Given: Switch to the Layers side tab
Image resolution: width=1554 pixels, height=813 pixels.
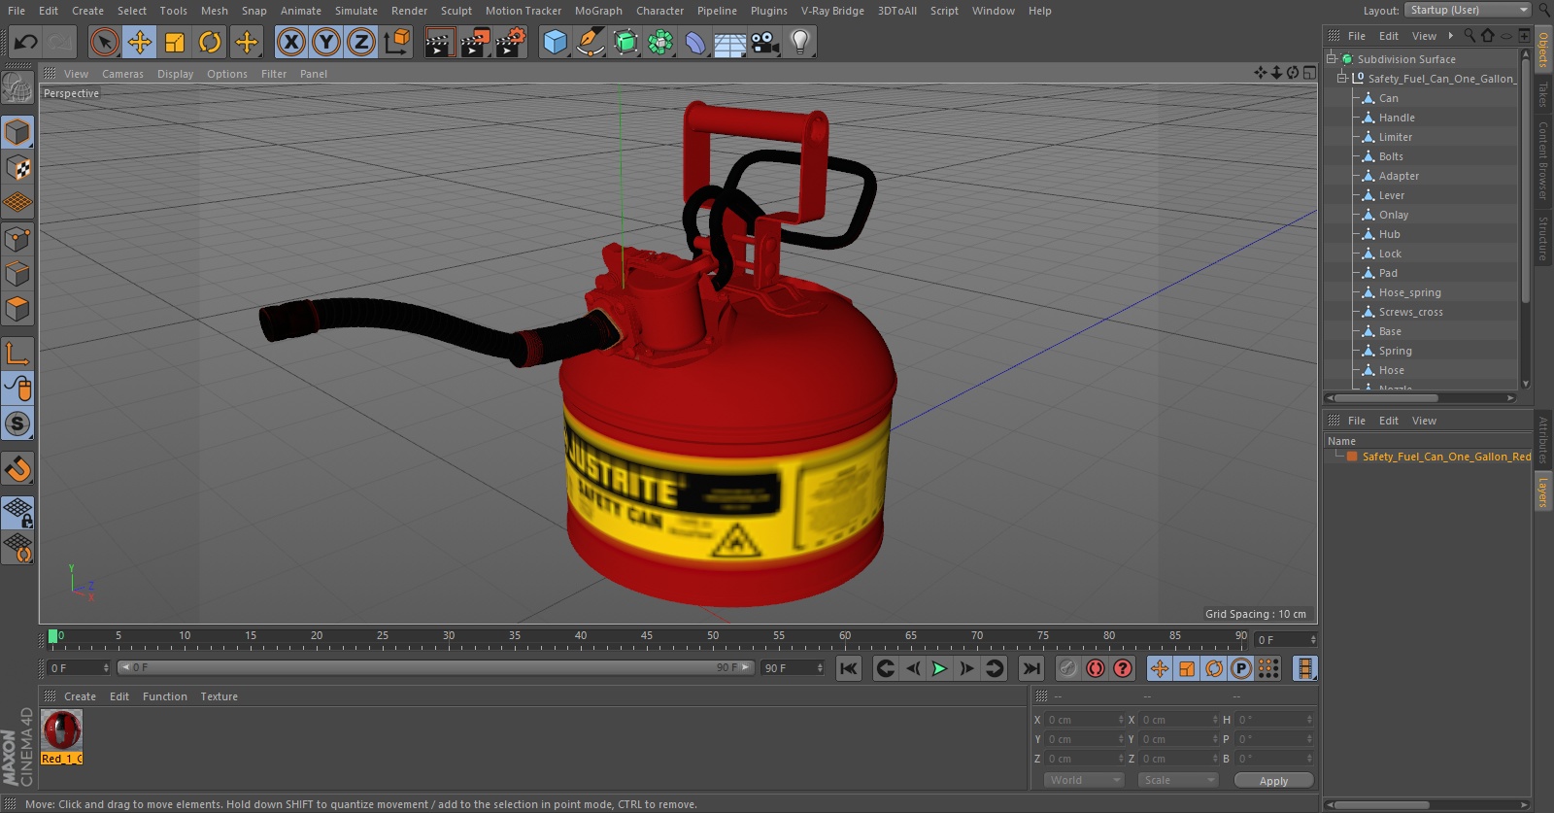Looking at the screenshot, I should point(1542,492).
